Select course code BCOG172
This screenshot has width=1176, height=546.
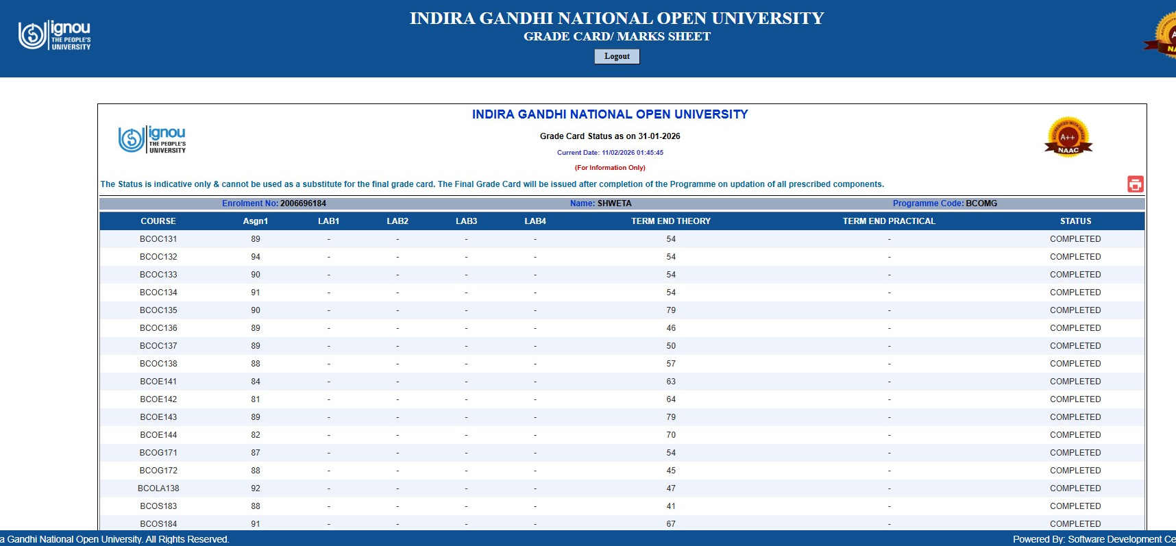click(158, 471)
